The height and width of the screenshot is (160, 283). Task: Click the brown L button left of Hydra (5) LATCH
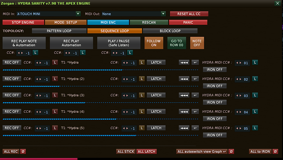[141, 128]
